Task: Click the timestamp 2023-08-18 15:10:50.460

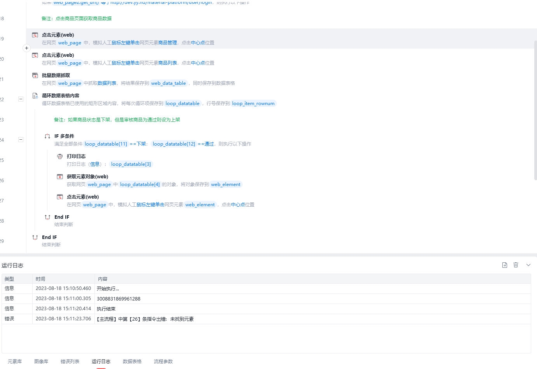Action: 63,288
